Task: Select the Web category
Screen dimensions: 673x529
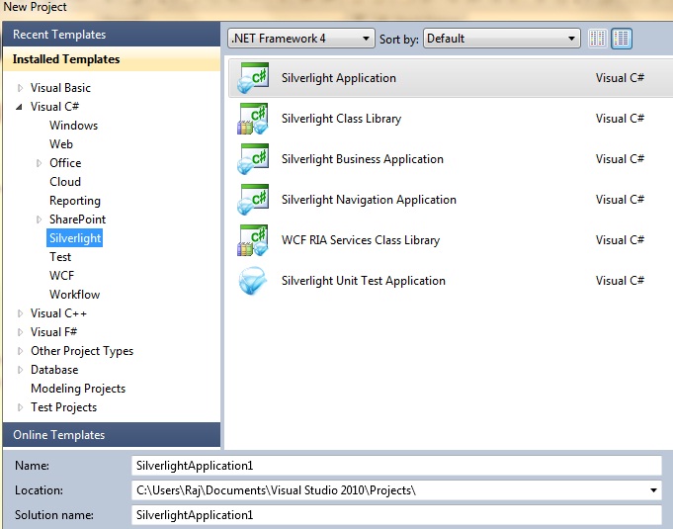Action: (x=61, y=144)
